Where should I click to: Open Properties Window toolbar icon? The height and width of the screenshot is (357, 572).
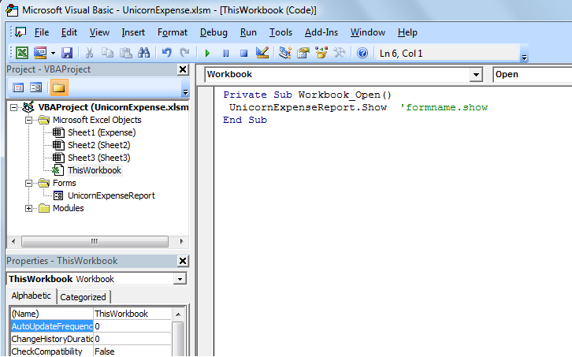click(x=303, y=54)
